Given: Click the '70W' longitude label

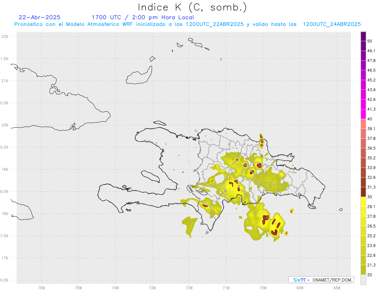Looking at the screenshot, I should (263, 288).
